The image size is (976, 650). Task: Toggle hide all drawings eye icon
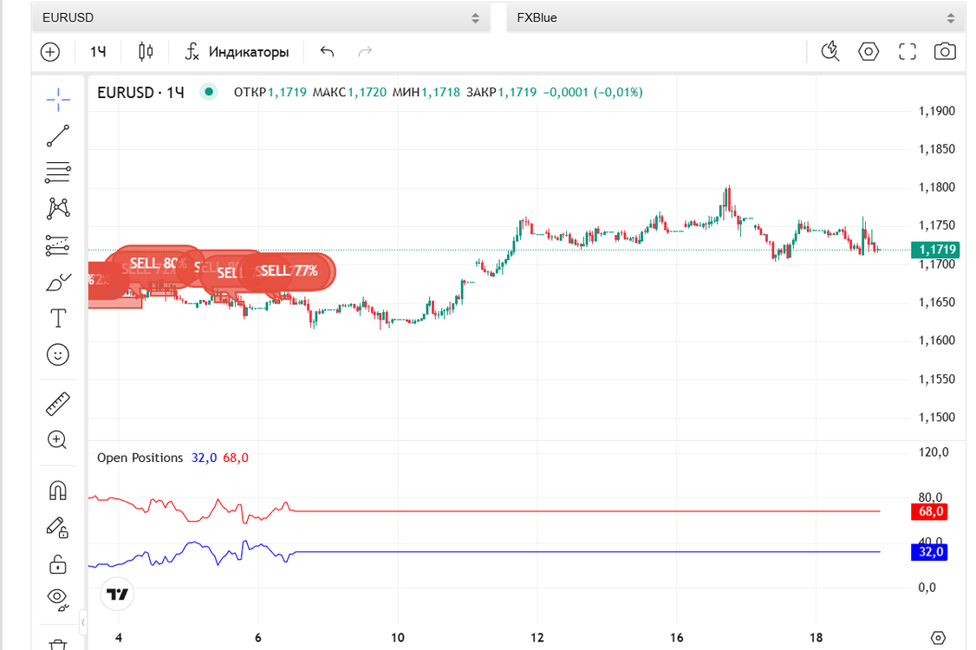[x=58, y=600]
